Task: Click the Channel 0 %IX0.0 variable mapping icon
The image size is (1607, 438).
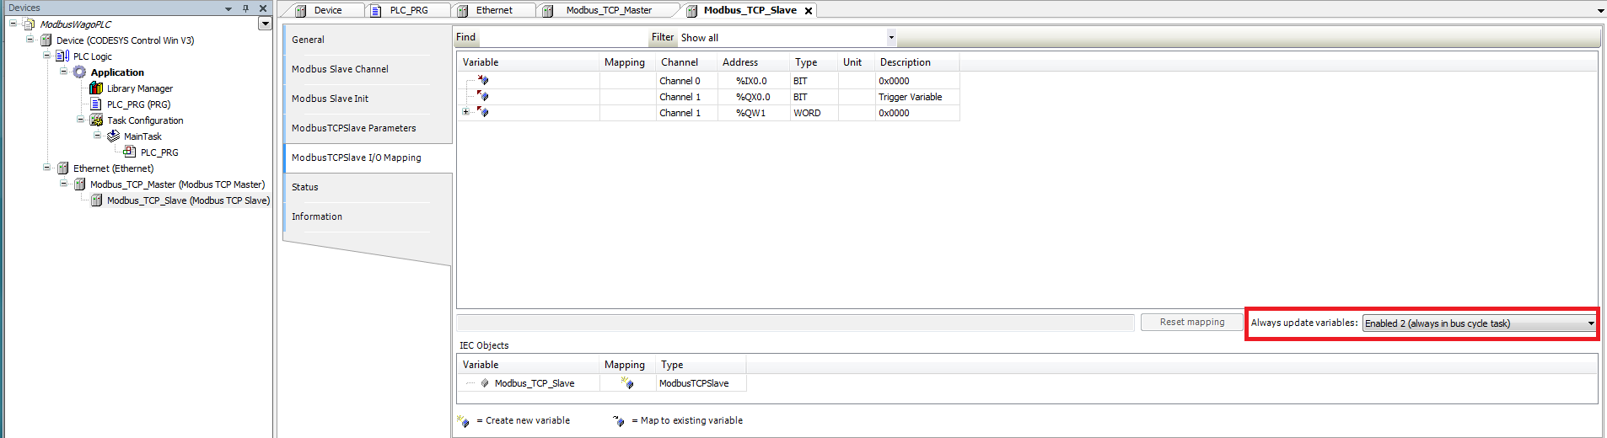Action: pos(483,81)
